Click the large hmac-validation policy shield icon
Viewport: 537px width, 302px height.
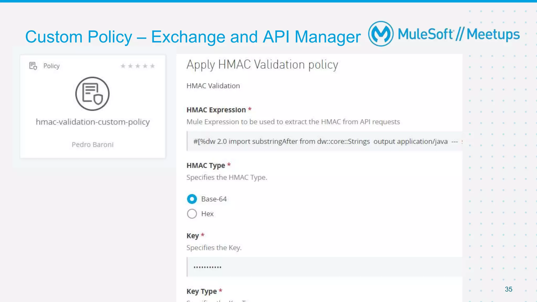pyautogui.click(x=93, y=94)
